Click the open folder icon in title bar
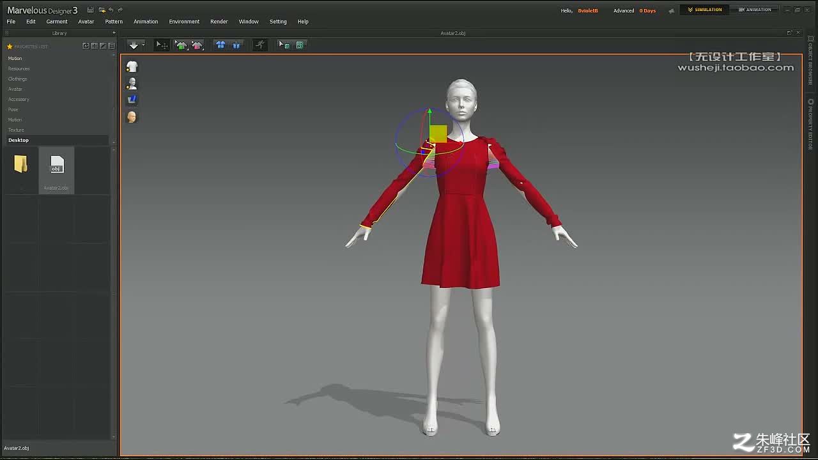The height and width of the screenshot is (460, 818). coord(102,10)
